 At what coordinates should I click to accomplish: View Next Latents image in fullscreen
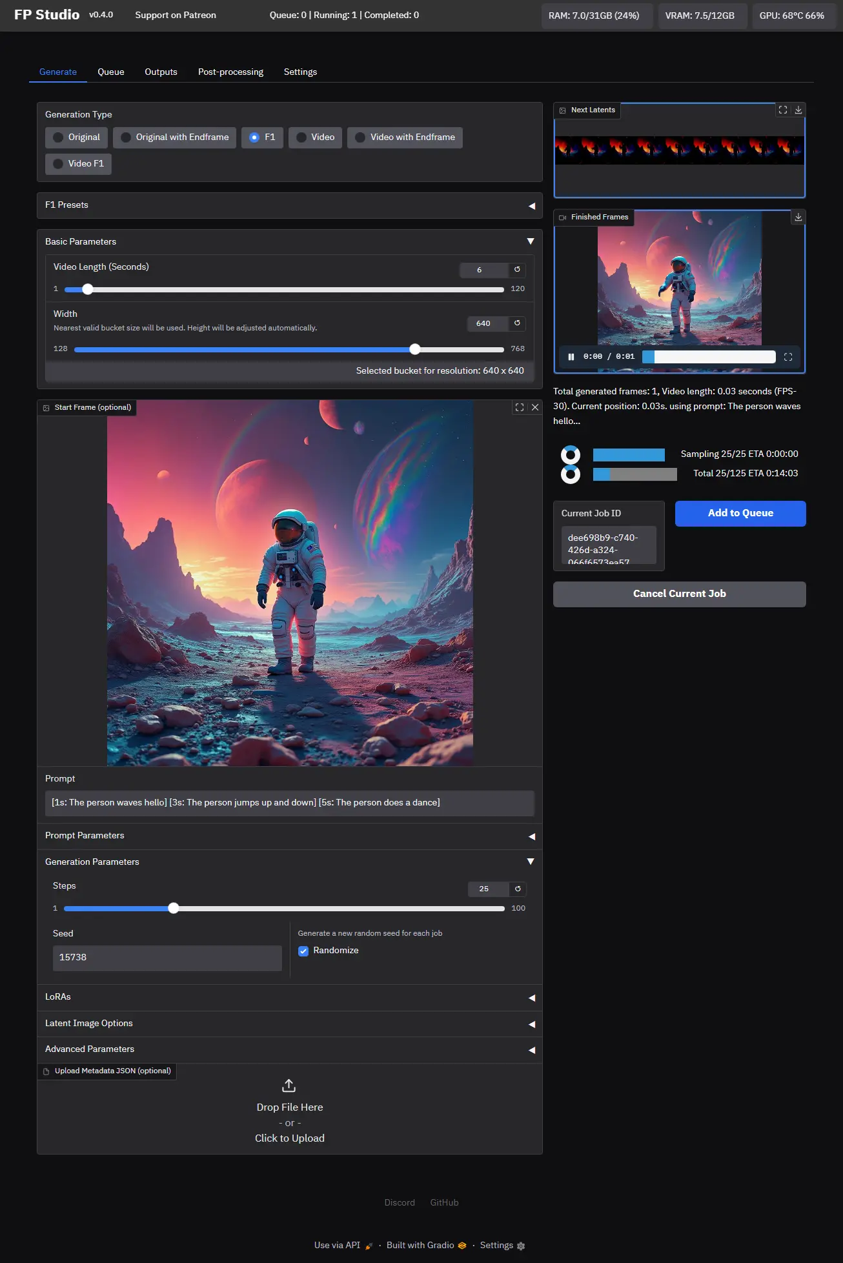(x=783, y=110)
